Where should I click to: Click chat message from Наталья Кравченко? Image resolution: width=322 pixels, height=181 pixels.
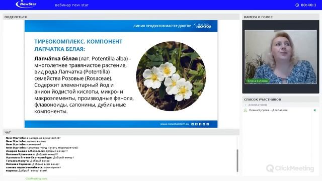[x=32, y=154]
